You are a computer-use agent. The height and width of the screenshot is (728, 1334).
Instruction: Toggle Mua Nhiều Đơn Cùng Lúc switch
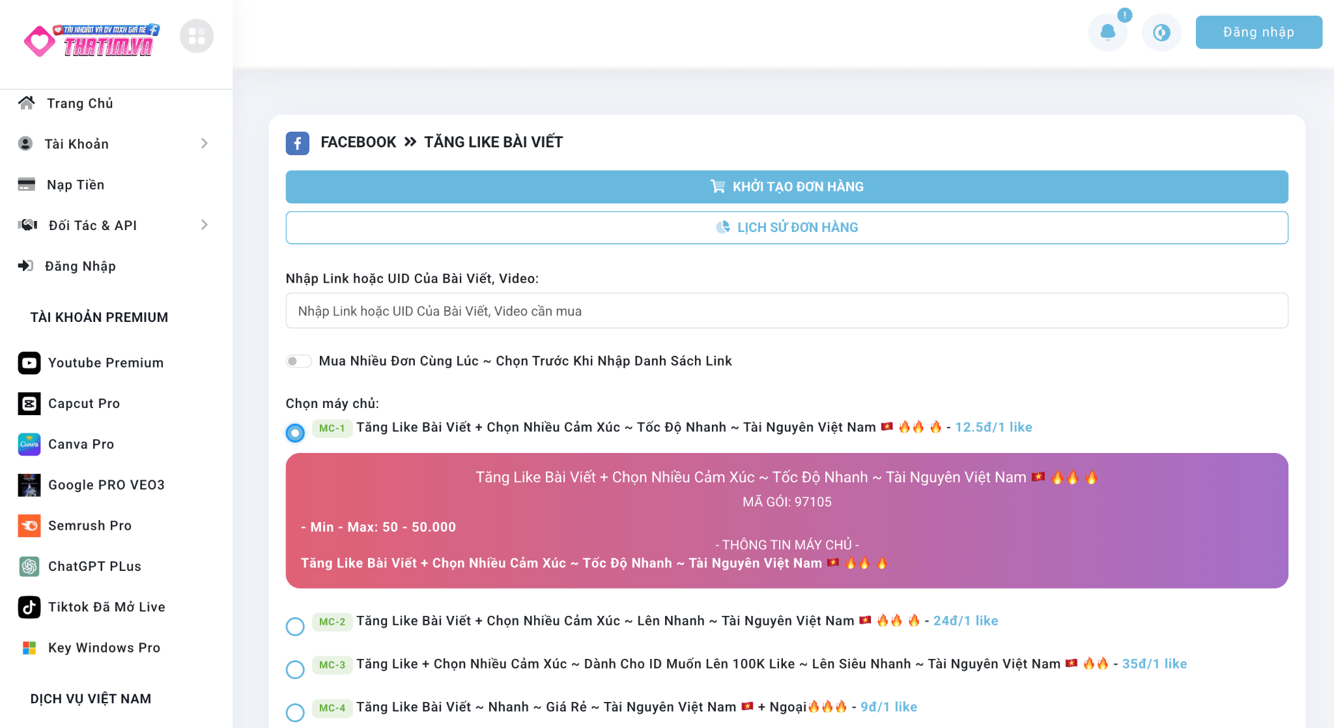(x=299, y=361)
